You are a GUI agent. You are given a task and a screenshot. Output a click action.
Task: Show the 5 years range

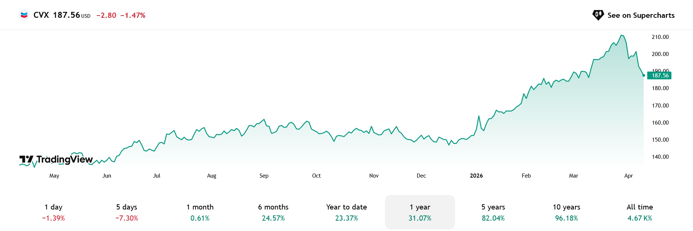tap(493, 212)
